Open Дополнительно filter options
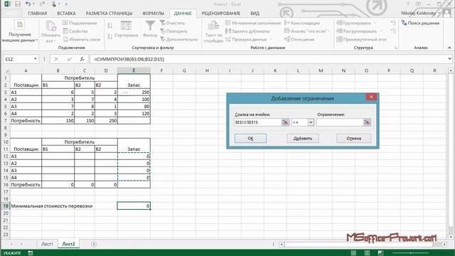This screenshot has height=256, width=455. pyautogui.click(x=178, y=39)
